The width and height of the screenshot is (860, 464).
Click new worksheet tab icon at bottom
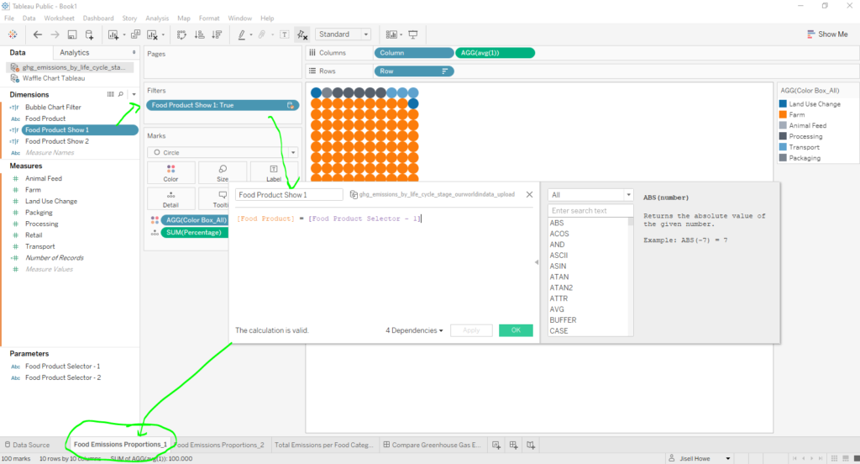click(496, 445)
